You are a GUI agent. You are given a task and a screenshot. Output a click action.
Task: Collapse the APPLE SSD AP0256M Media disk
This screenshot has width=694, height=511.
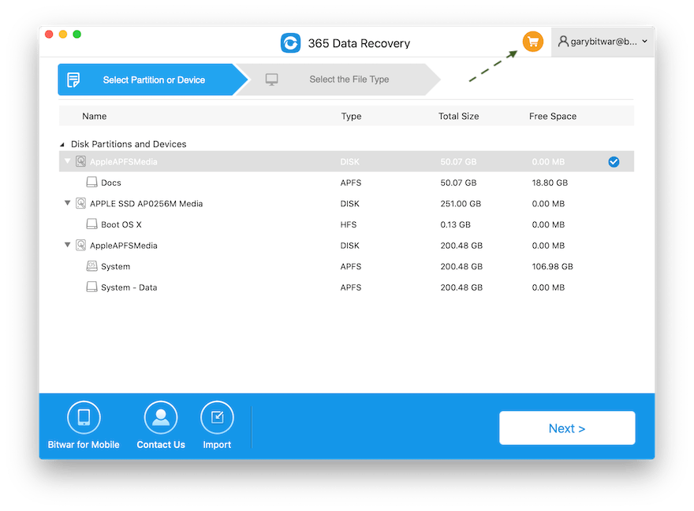[67, 203]
